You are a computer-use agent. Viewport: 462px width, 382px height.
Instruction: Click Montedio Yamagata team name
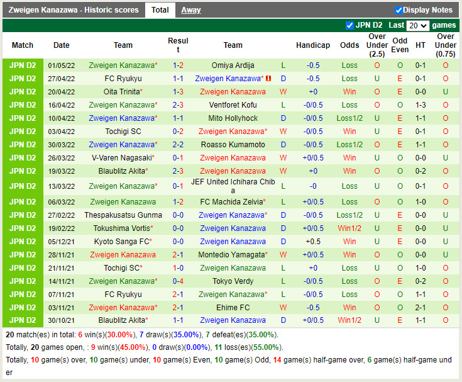click(233, 255)
